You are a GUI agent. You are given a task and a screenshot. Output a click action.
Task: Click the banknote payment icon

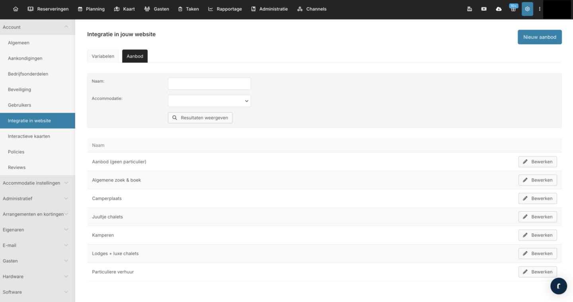click(484, 9)
